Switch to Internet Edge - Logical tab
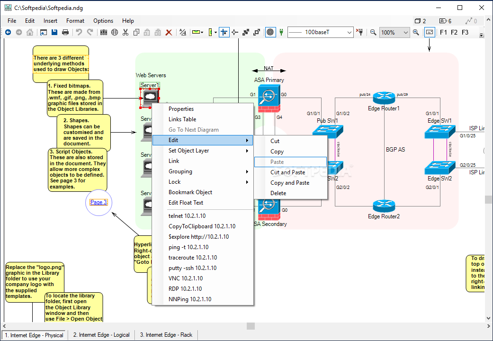Viewport: 493px width, 341px height. click(101, 335)
